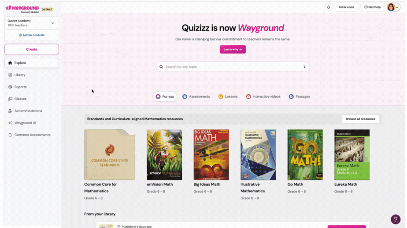Open the Admin controls link
Viewport: 407px width, 228px height.
(32, 35)
